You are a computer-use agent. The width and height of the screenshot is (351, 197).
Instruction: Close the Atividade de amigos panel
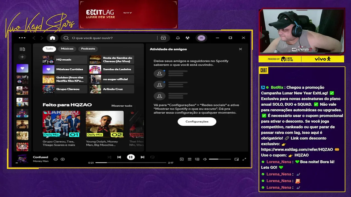pyautogui.click(x=240, y=49)
